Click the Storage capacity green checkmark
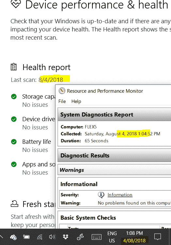Screen dimensions: 171x245 click(14, 97)
